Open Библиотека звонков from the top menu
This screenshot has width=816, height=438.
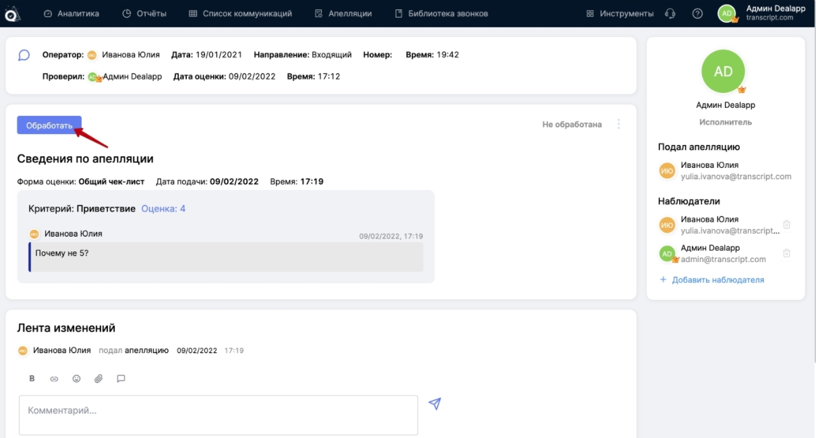441,13
